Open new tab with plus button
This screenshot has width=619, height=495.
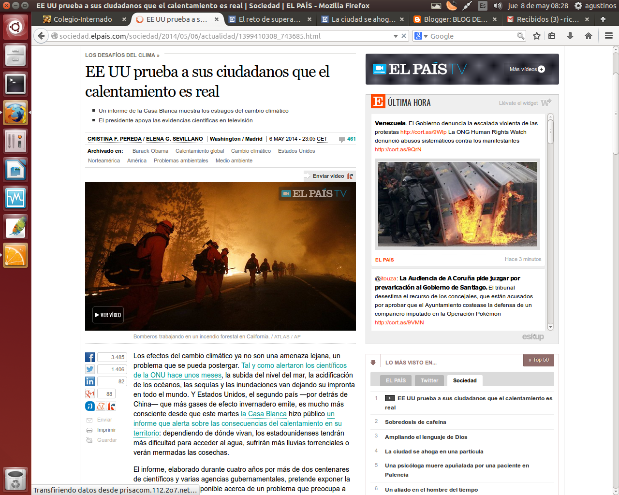pos(603,19)
